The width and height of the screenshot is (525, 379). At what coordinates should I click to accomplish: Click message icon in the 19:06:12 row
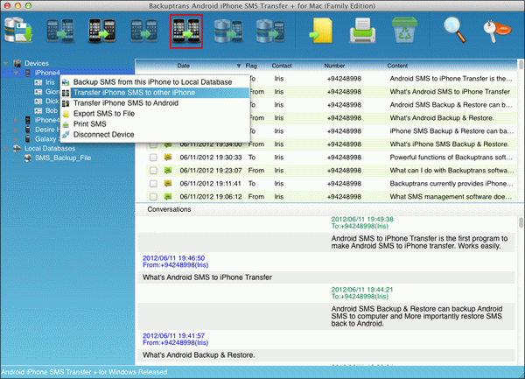click(168, 197)
